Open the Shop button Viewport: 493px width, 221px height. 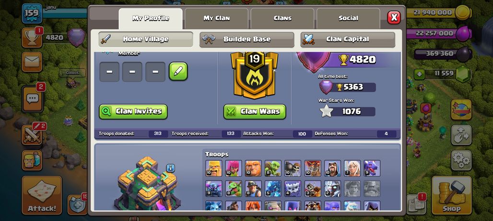[x=452, y=195]
